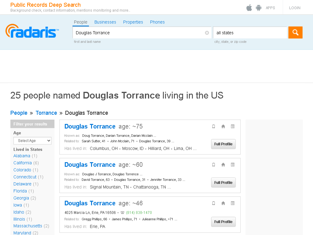The image size is (313, 235).
Task: Click the all states location field
Action: [x=250, y=32]
